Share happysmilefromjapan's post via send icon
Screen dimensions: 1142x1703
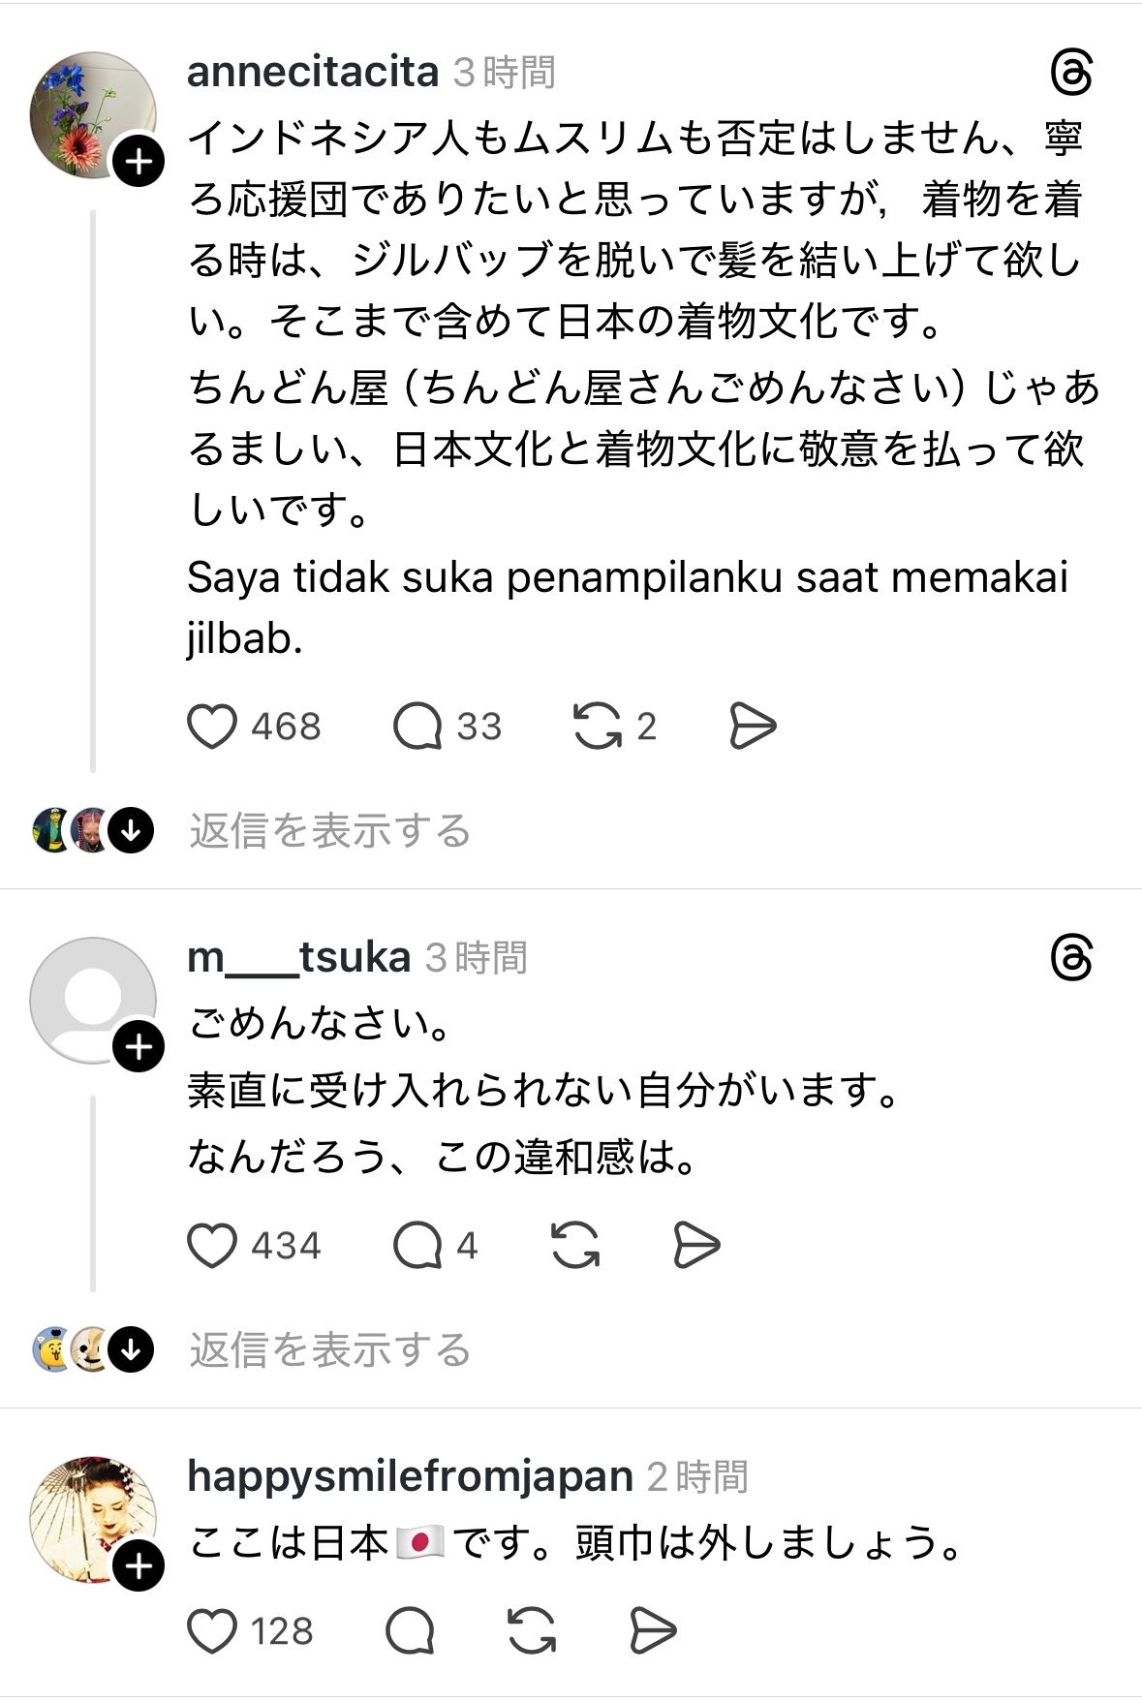coord(654,1631)
